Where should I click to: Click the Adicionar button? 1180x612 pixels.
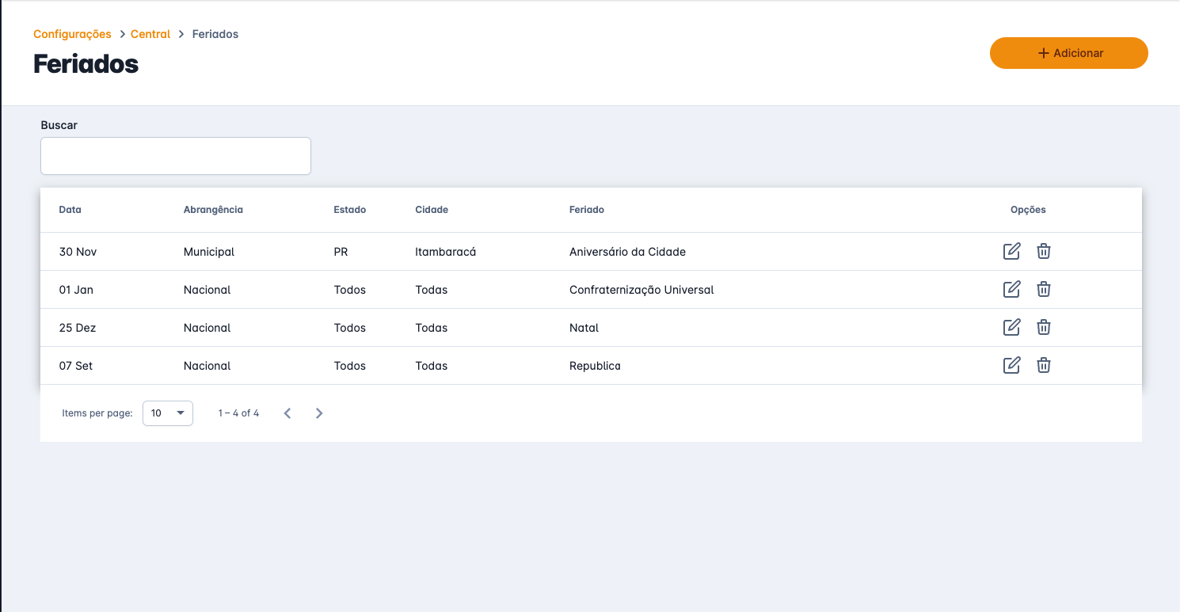[x=1068, y=53]
